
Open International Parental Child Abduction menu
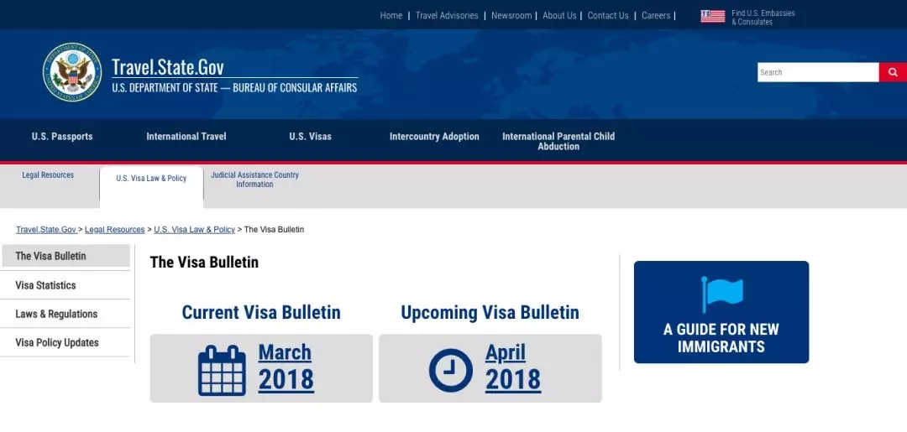[x=558, y=141]
